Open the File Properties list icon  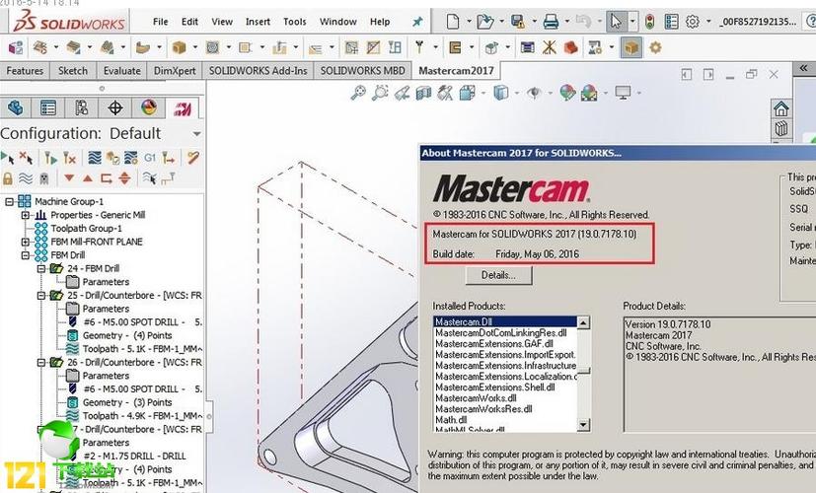tap(671, 22)
